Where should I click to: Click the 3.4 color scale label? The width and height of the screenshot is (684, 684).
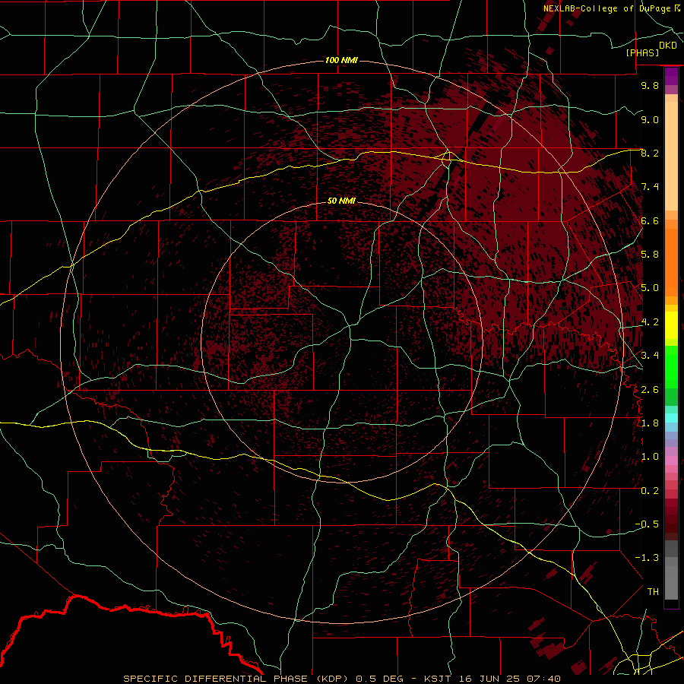[x=650, y=356]
